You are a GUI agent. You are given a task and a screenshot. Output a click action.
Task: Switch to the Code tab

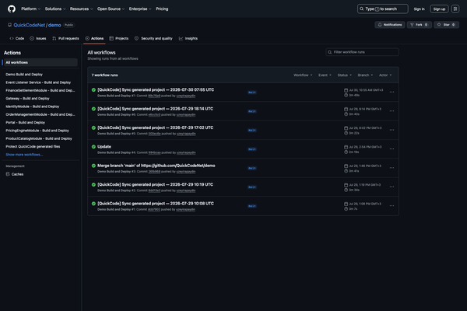coord(17,38)
